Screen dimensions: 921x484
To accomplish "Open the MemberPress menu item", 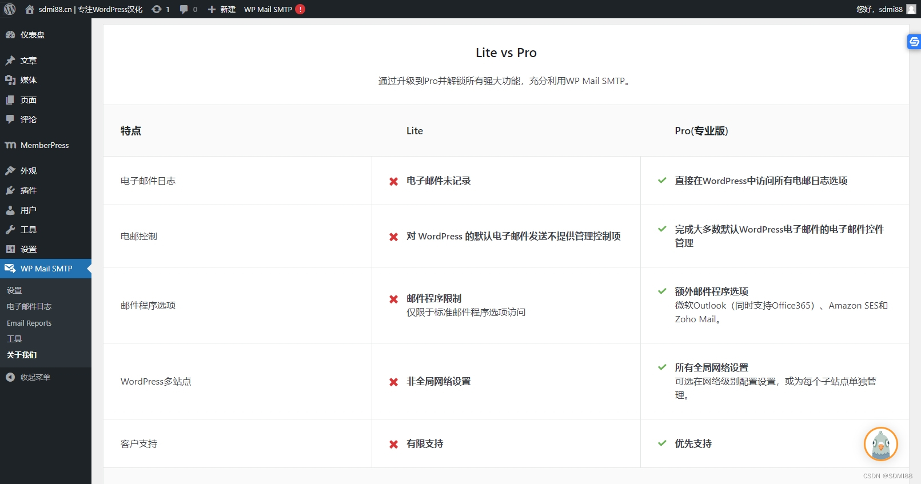I will point(46,145).
